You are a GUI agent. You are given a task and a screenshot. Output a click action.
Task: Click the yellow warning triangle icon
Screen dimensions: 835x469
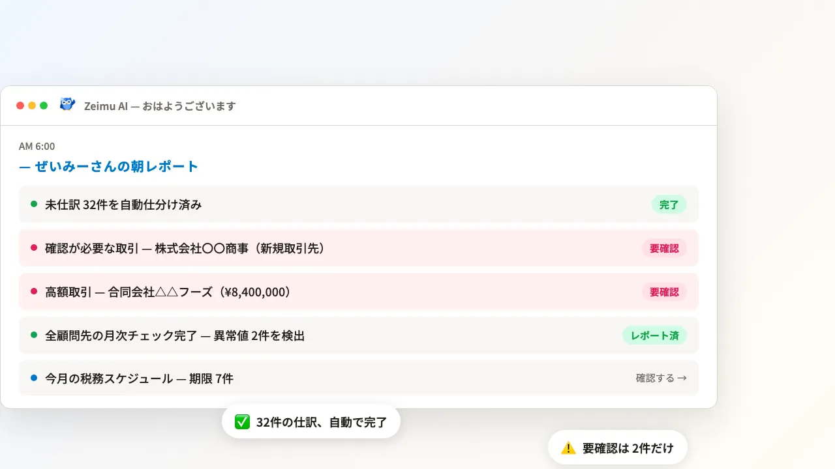(568, 448)
